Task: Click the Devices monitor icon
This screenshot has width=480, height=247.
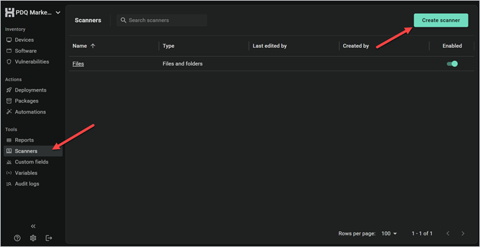Action: coord(9,40)
